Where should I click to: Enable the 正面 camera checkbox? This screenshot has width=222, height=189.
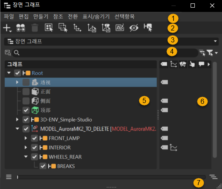(26, 92)
